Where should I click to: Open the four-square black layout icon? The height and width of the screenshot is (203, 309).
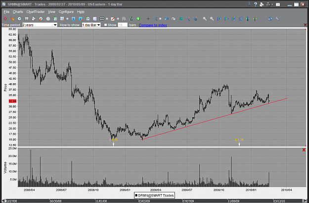102,19
